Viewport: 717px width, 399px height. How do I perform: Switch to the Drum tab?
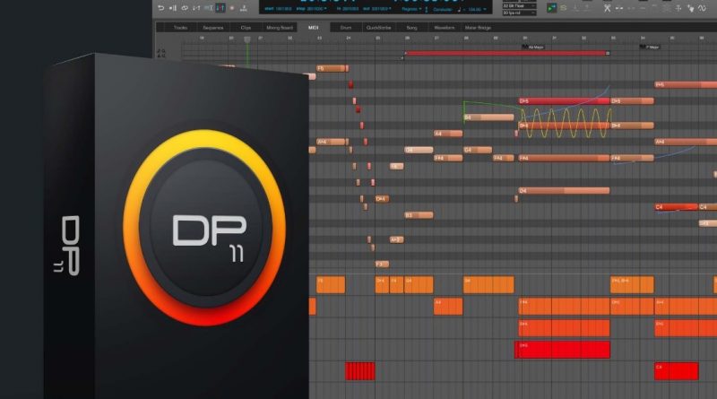click(346, 28)
